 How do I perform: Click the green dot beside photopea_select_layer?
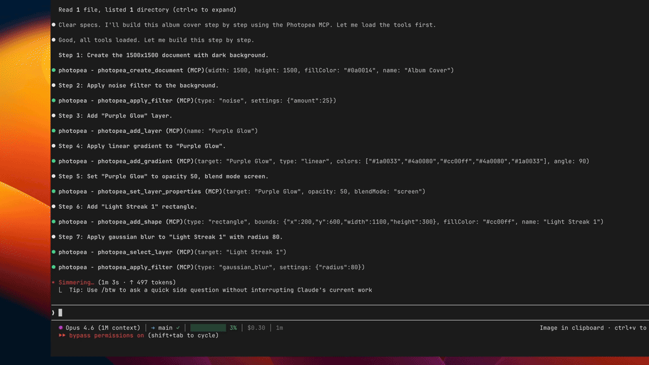point(53,252)
